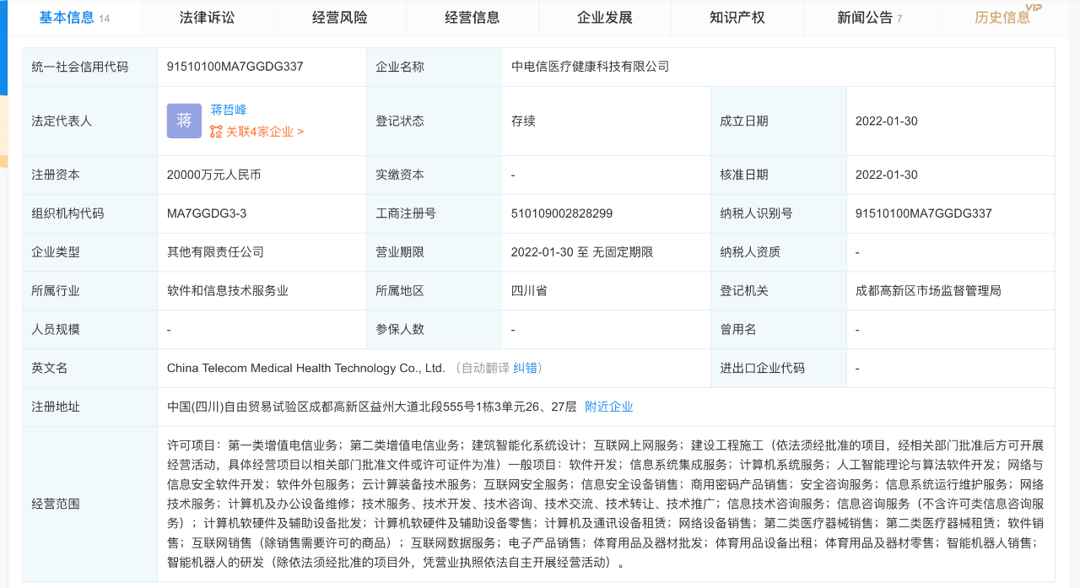Select the 经营信息 tab
The height and width of the screenshot is (588, 1080).
(x=472, y=18)
